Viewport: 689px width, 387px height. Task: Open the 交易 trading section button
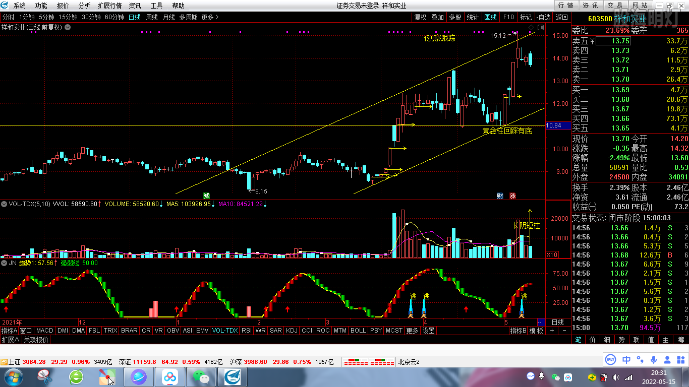tap(615, 6)
